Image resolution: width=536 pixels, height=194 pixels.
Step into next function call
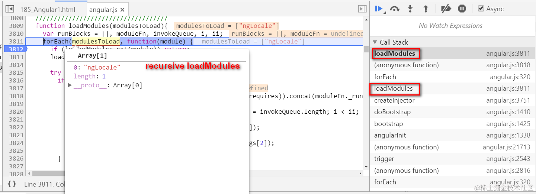[410, 9]
